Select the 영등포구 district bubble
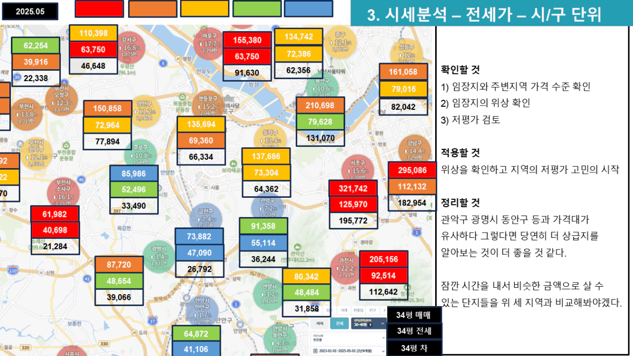Image resolution: width=633 pixels, height=356 pixels. tap(207, 106)
